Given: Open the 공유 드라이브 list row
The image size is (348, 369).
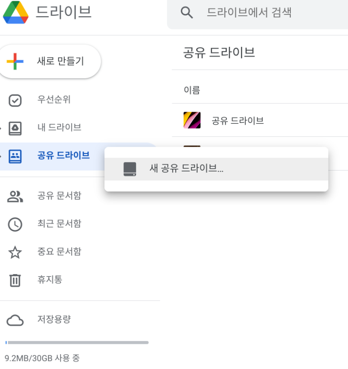Looking at the screenshot, I should point(260,120).
